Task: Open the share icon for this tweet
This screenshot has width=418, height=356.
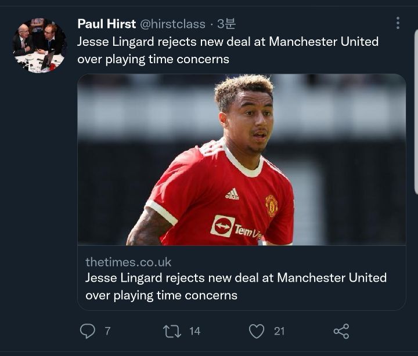Action: pyautogui.click(x=341, y=330)
